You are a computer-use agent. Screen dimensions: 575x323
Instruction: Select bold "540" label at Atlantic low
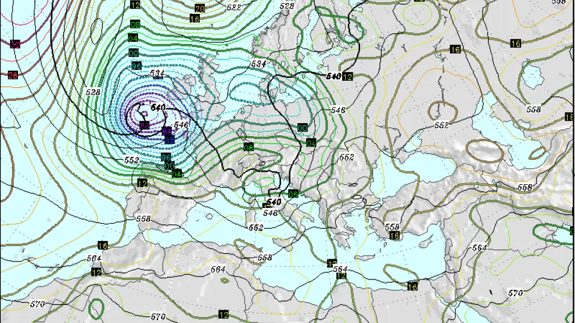pyautogui.click(x=158, y=107)
